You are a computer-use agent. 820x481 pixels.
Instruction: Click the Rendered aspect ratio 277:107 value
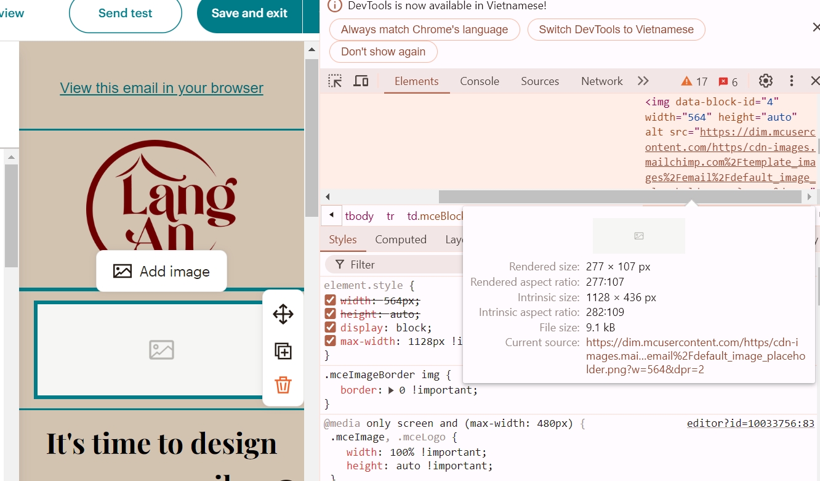coord(605,282)
